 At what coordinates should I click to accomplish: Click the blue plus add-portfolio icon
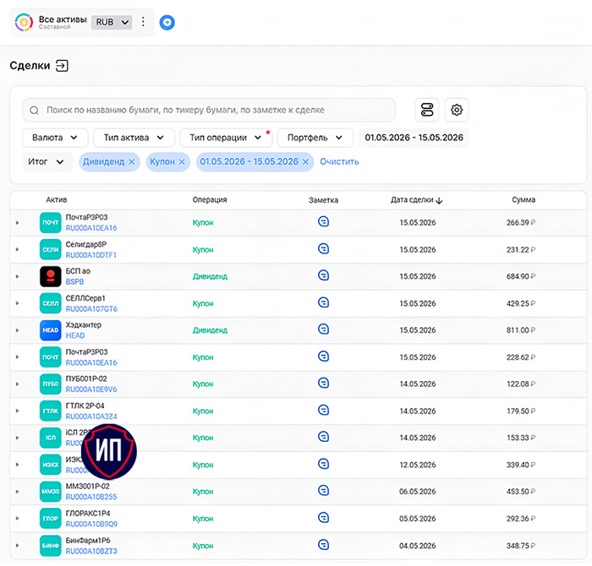pos(167,23)
